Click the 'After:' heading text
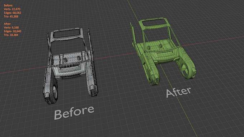 click(7, 24)
